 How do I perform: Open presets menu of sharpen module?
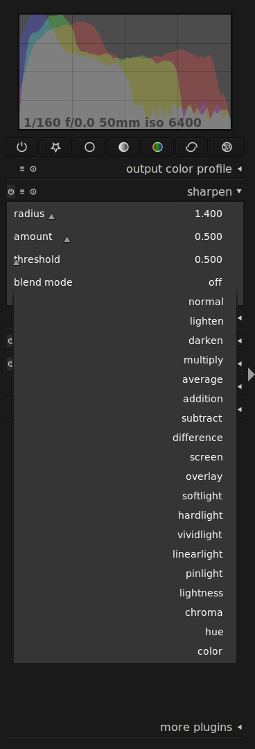pyautogui.click(x=22, y=192)
